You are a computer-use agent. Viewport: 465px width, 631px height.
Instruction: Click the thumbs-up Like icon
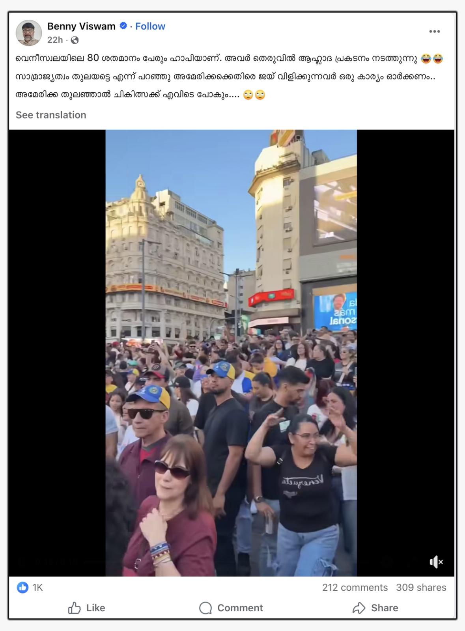tap(74, 608)
